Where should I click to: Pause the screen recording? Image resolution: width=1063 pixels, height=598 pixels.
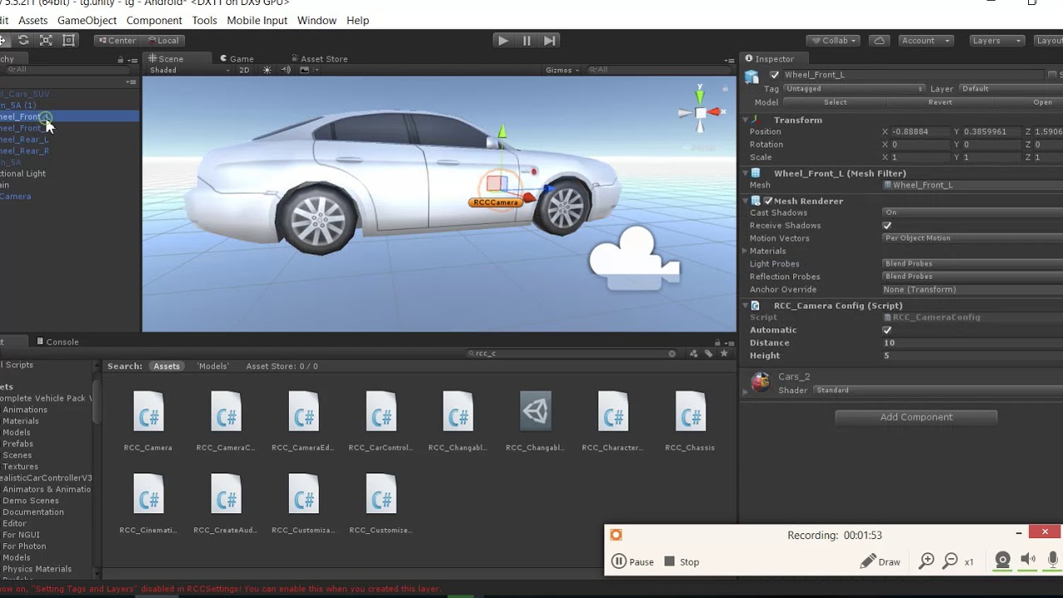point(633,561)
